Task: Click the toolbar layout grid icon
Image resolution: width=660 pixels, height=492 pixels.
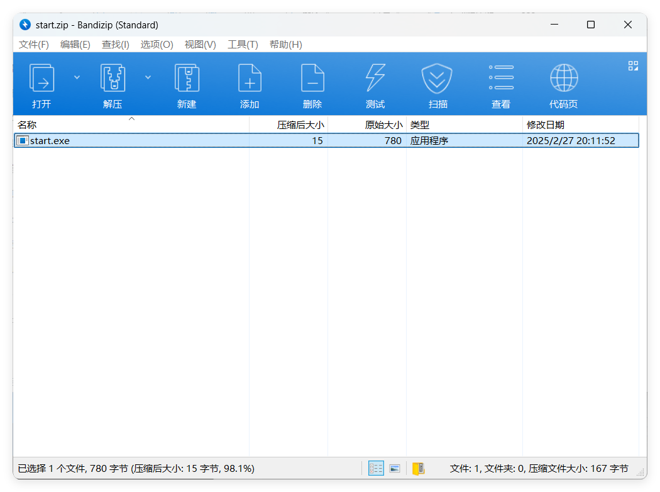Action: (x=633, y=65)
